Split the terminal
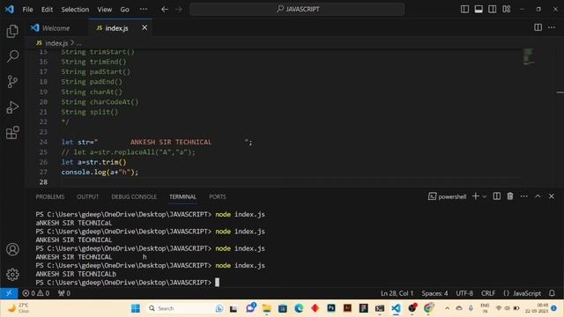 click(497, 196)
